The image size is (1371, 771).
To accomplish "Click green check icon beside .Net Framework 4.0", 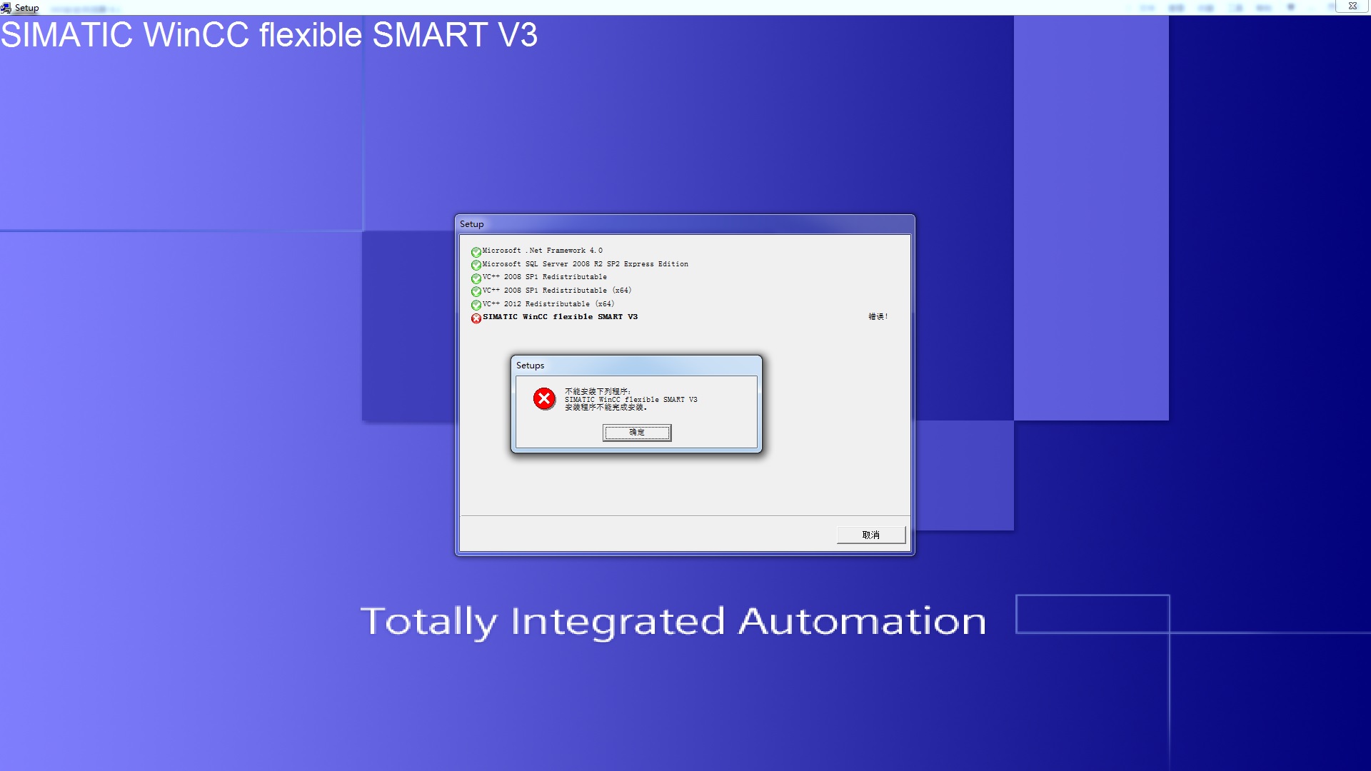I will point(476,252).
